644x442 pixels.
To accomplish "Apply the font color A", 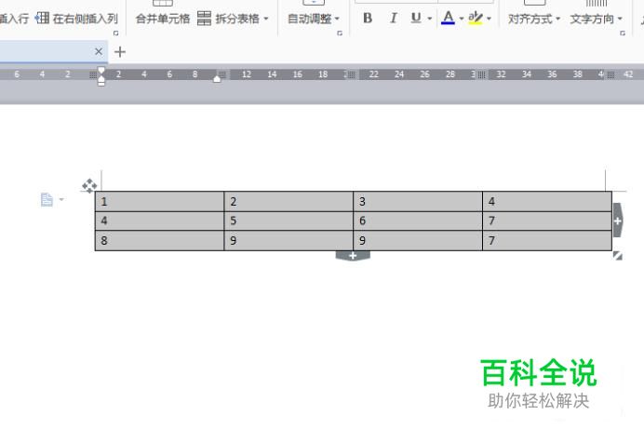I will [x=448, y=18].
